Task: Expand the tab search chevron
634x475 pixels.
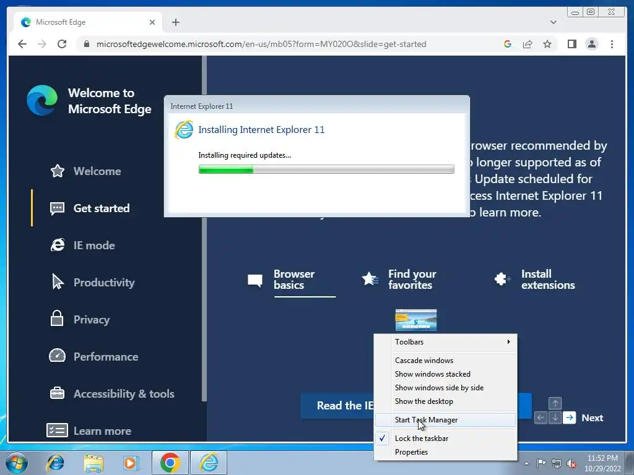Action: pyautogui.click(x=553, y=22)
